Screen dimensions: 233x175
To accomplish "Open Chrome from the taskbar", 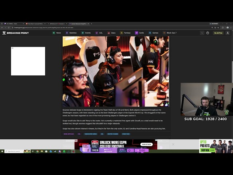I will coord(37,151).
